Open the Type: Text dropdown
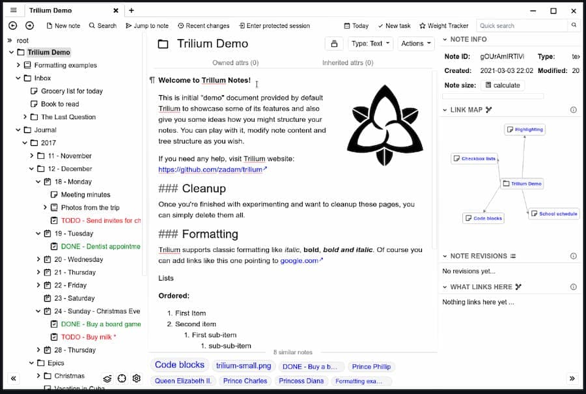 pos(370,44)
